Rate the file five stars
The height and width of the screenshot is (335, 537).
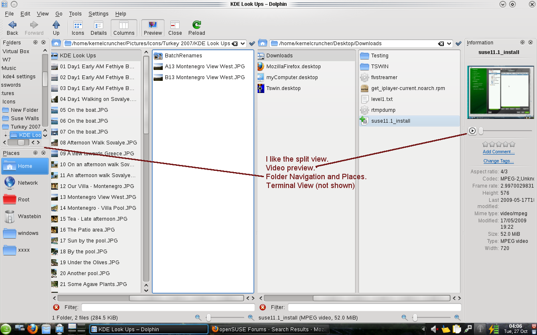512,144
